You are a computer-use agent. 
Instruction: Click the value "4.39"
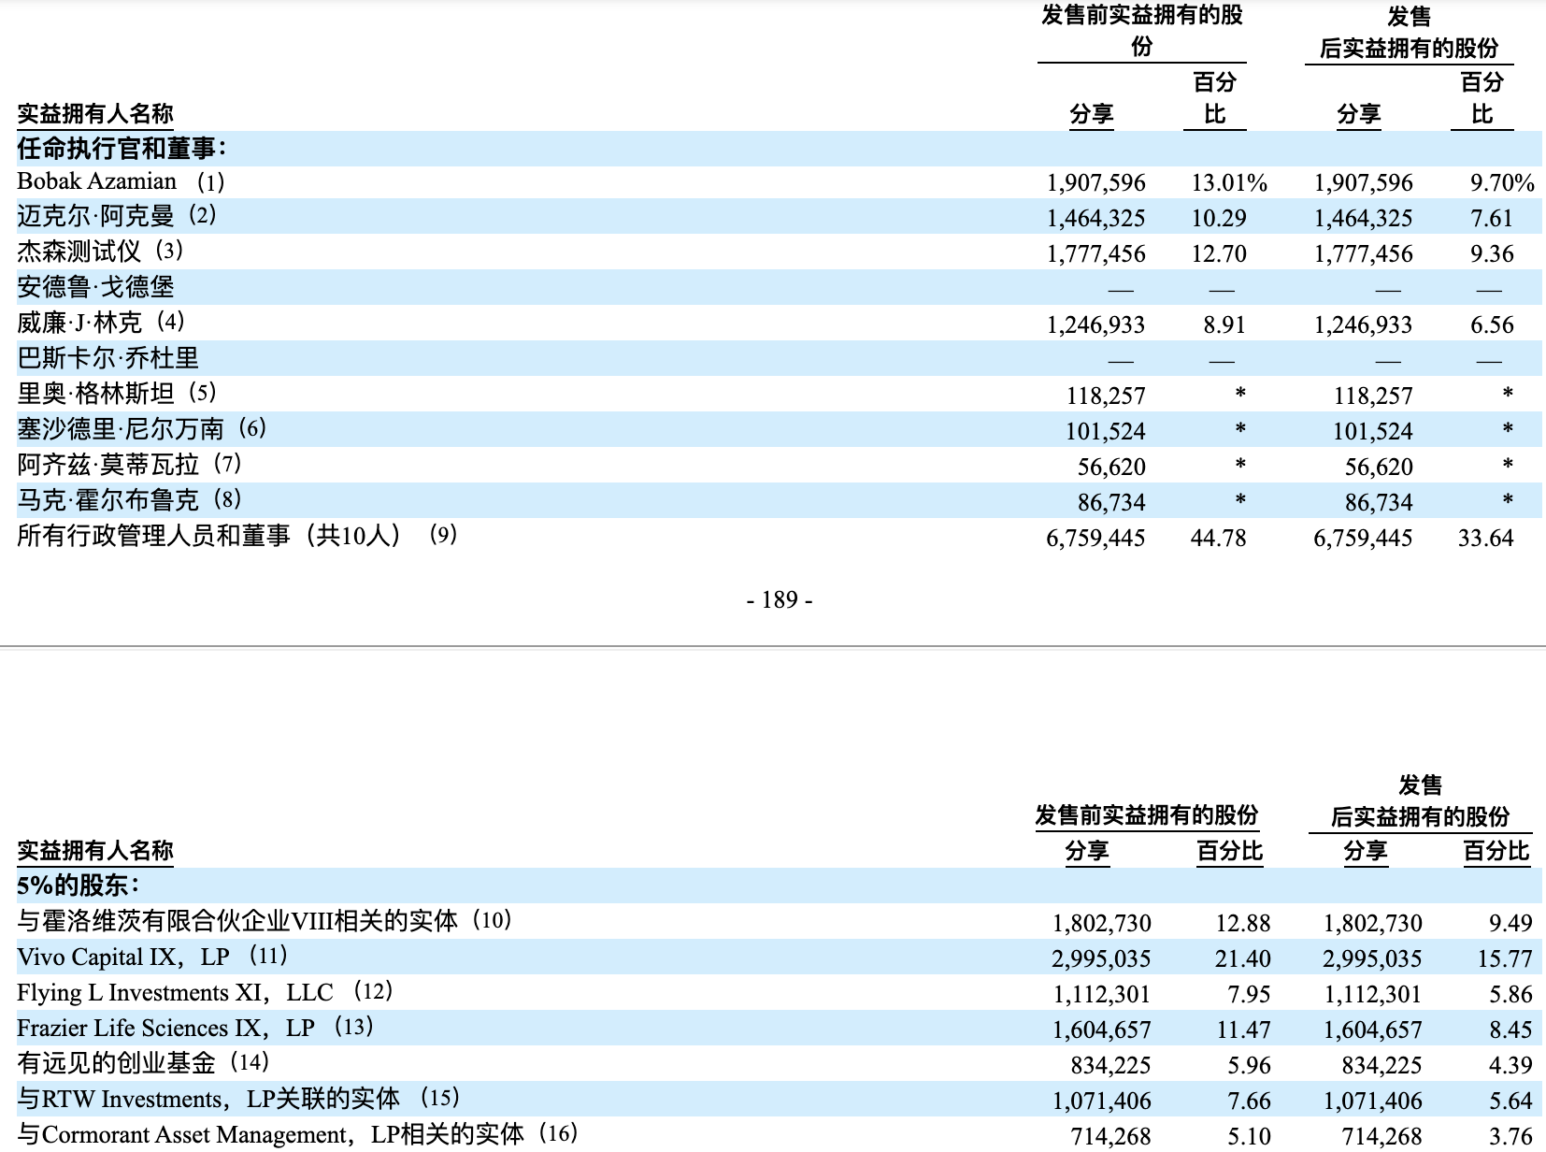[x=1510, y=1066]
